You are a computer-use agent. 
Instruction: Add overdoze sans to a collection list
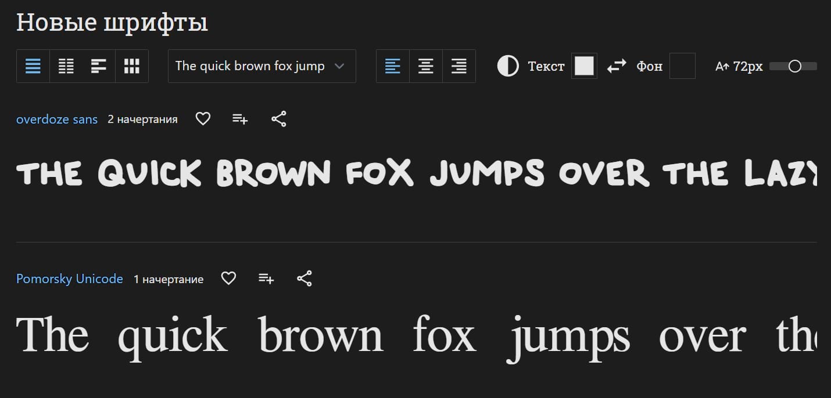tap(240, 119)
